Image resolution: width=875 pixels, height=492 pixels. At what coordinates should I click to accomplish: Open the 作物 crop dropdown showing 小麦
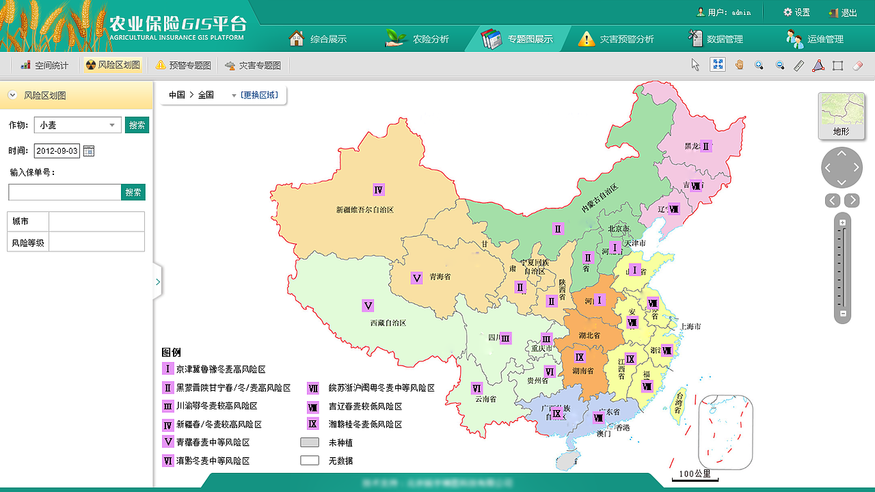(77, 124)
